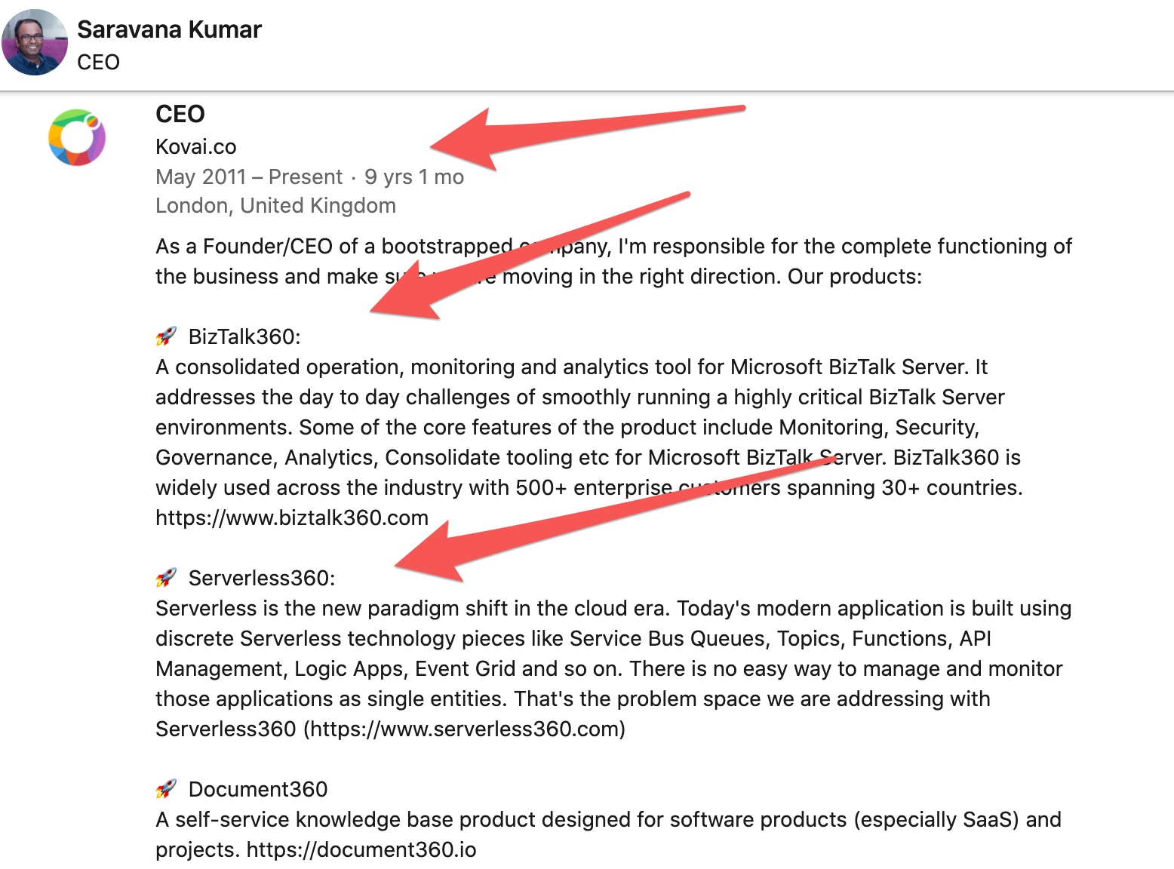Viewport: 1174px width, 869px height.
Task: Click the rocket icon beside Serverless360
Action: (167, 577)
